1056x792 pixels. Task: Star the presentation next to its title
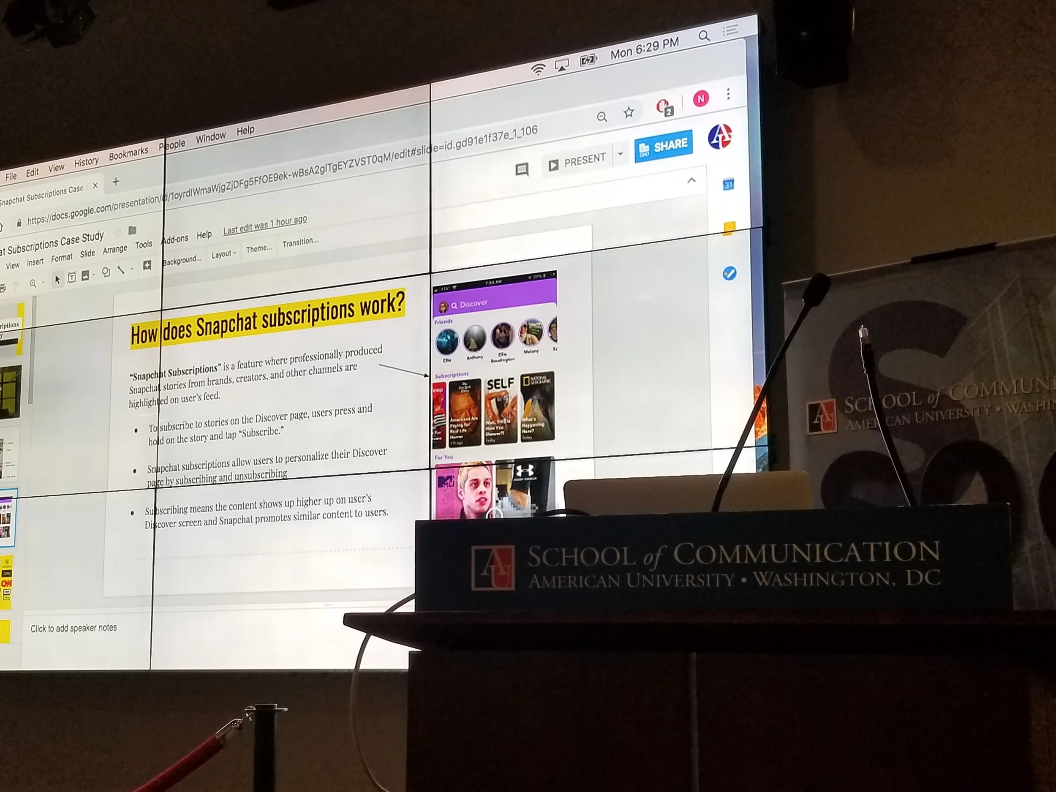pos(118,233)
